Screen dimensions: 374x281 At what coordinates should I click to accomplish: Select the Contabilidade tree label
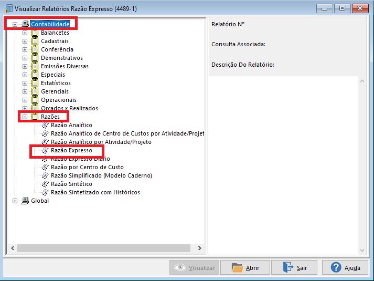coord(50,24)
